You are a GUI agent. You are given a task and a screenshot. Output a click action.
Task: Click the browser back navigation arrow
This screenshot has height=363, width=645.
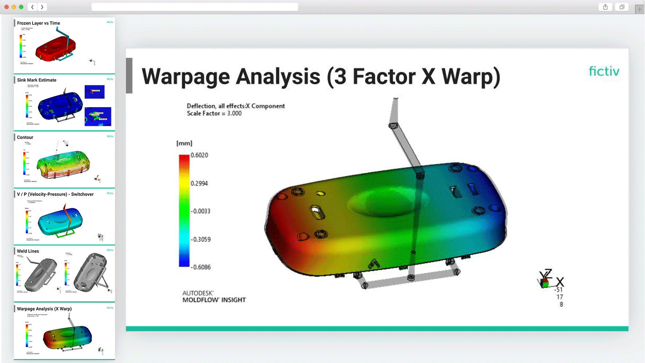click(32, 7)
